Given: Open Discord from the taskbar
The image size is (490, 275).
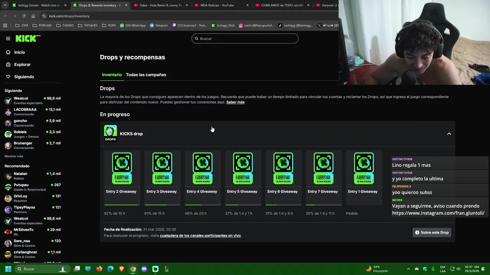Looking at the screenshot, I should pos(144,269).
